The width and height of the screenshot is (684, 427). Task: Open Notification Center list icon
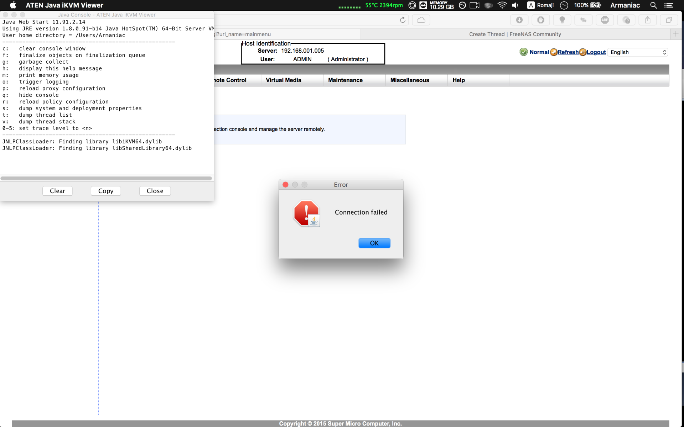pyautogui.click(x=669, y=5)
